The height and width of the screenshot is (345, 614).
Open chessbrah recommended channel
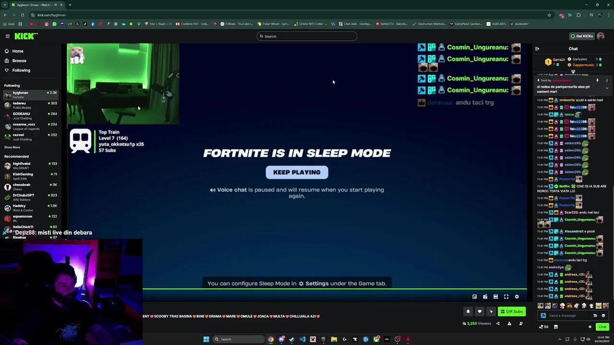coord(31,186)
